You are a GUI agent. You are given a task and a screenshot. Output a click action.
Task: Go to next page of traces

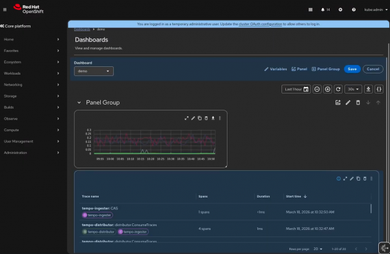click(366, 249)
